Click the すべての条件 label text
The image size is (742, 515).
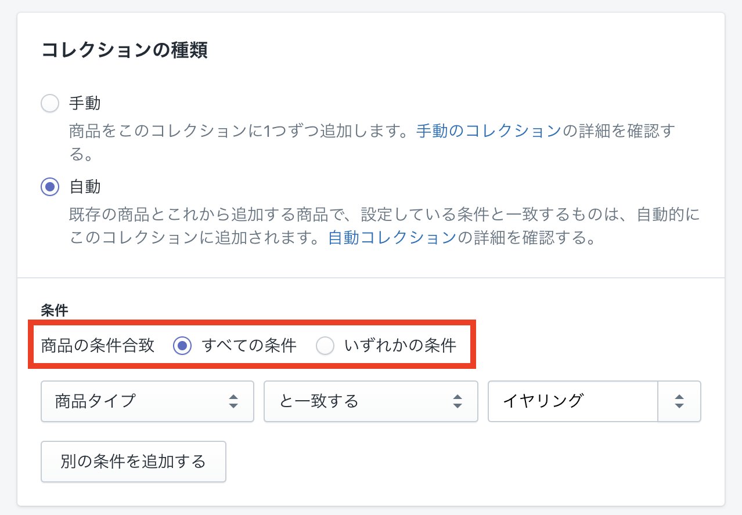(x=249, y=346)
